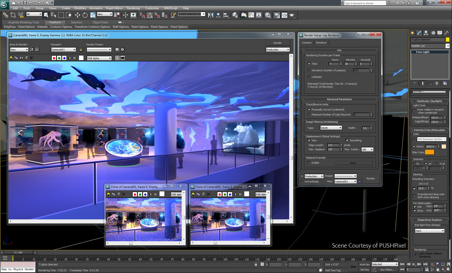The image size is (452, 273).
Task: Select the Rotate transform tool
Action: pos(85,15)
